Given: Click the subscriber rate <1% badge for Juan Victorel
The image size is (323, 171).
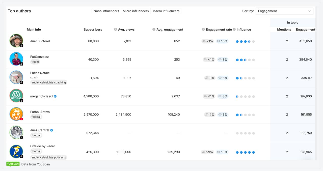Looking at the screenshot, I should point(208,41).
